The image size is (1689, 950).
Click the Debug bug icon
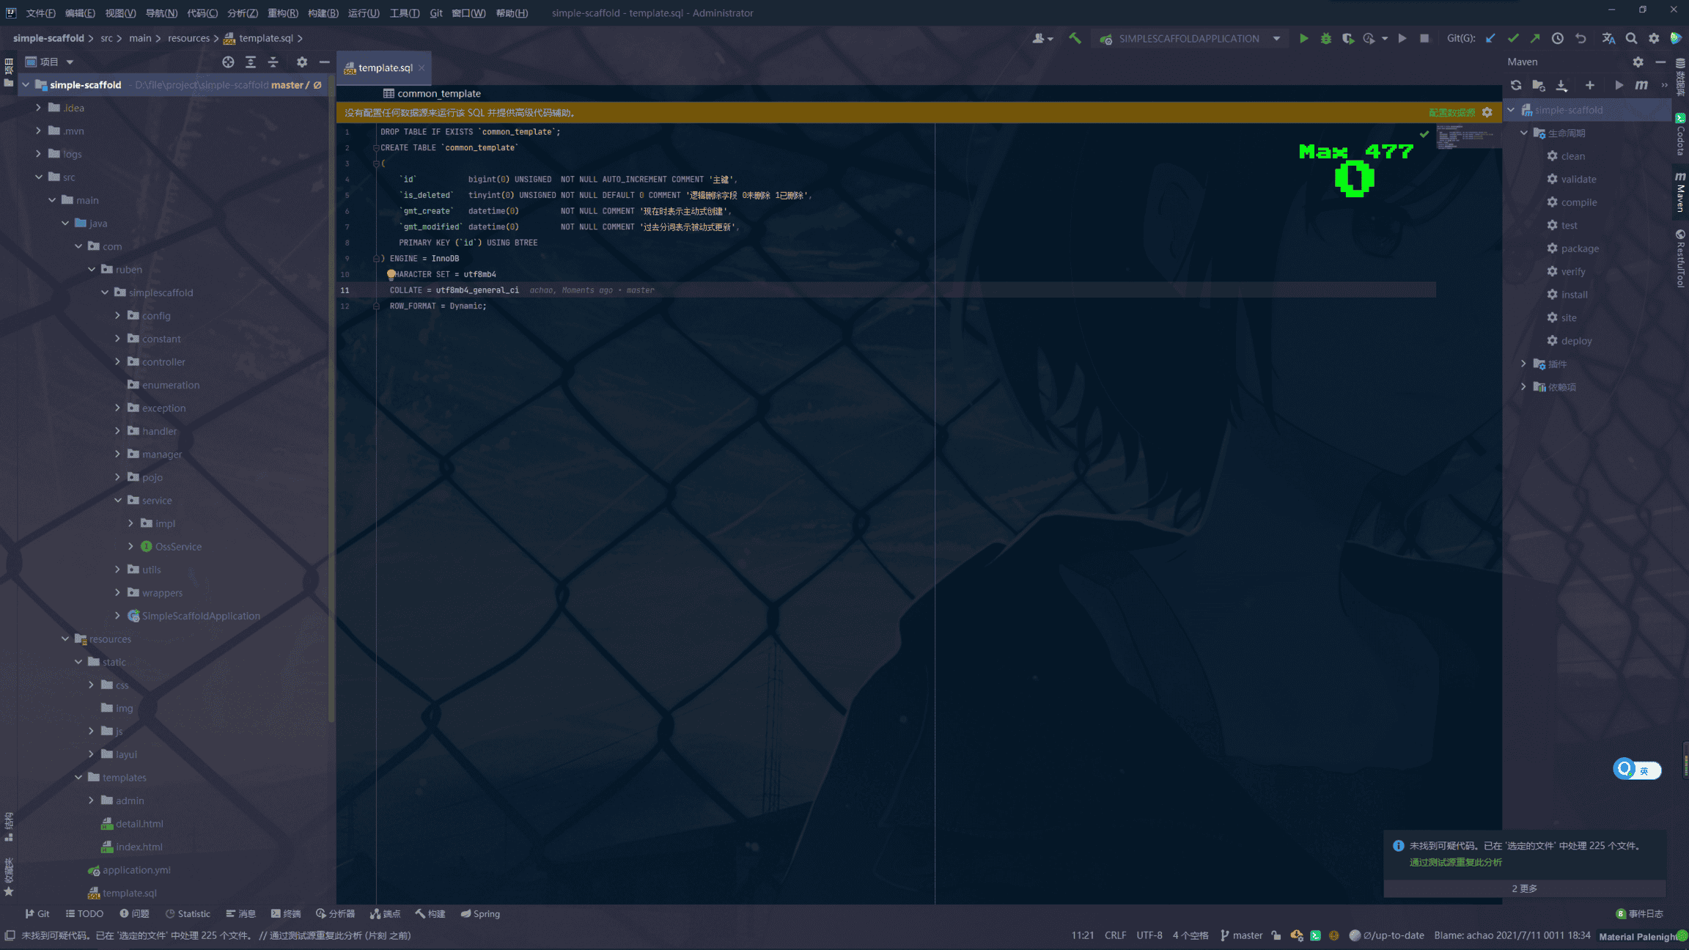click(x=1325, y=38)
